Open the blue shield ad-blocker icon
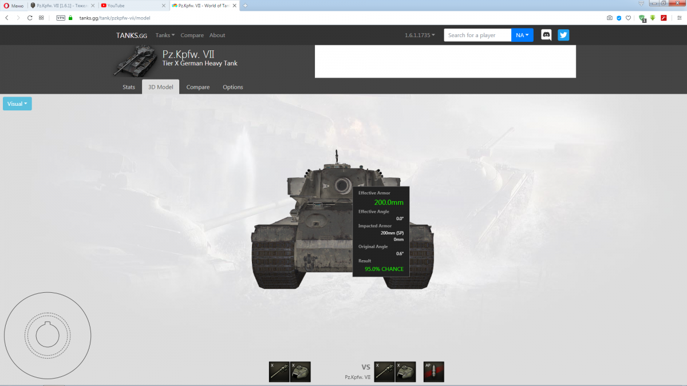The image size is (687, 386). point(619,18)
